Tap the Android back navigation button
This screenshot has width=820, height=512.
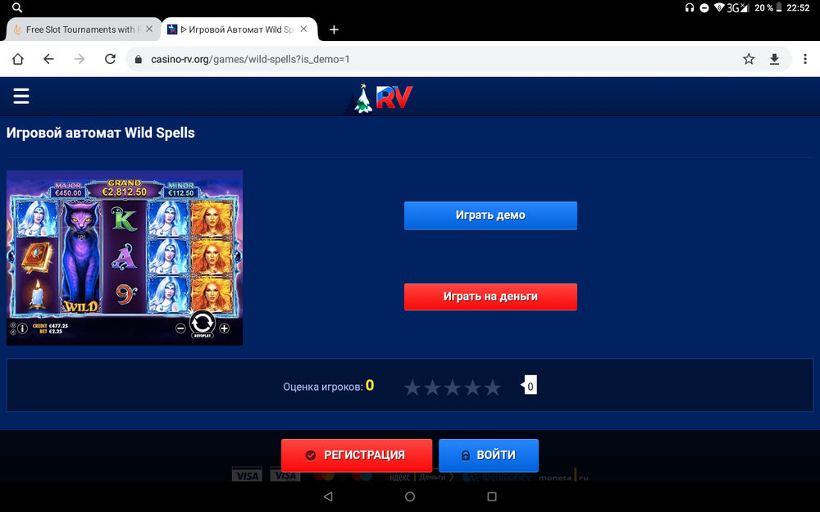point(328,496)
